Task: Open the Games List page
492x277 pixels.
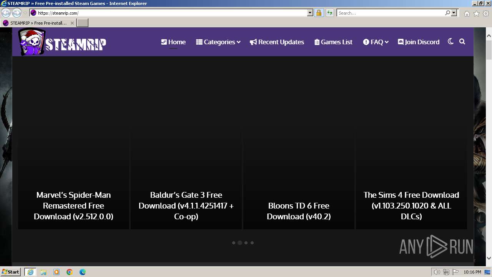Action: click(333, 42)
